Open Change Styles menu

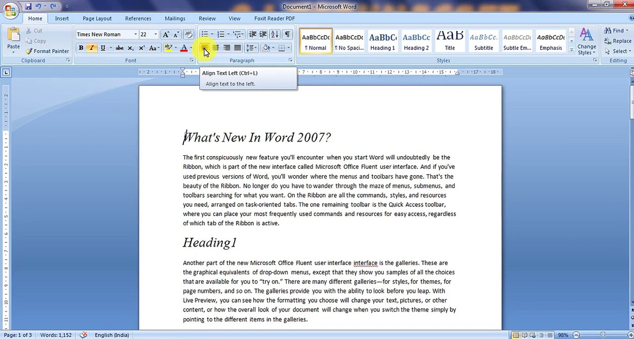(586, 41)
